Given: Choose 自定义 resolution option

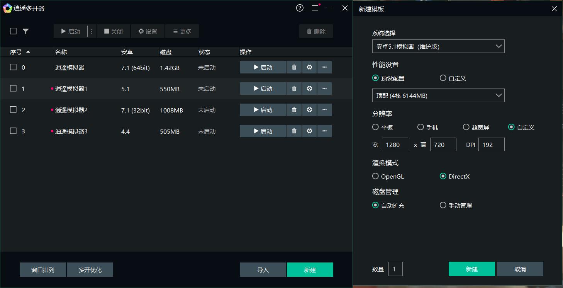Looking at the screenshot, I should point(511,127).
